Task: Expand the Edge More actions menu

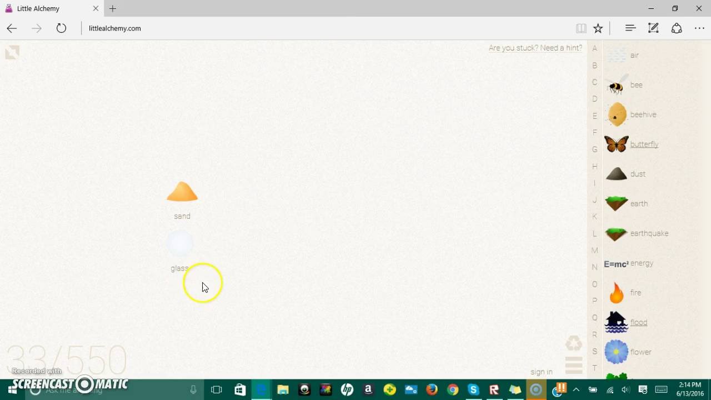Action: 699,28
